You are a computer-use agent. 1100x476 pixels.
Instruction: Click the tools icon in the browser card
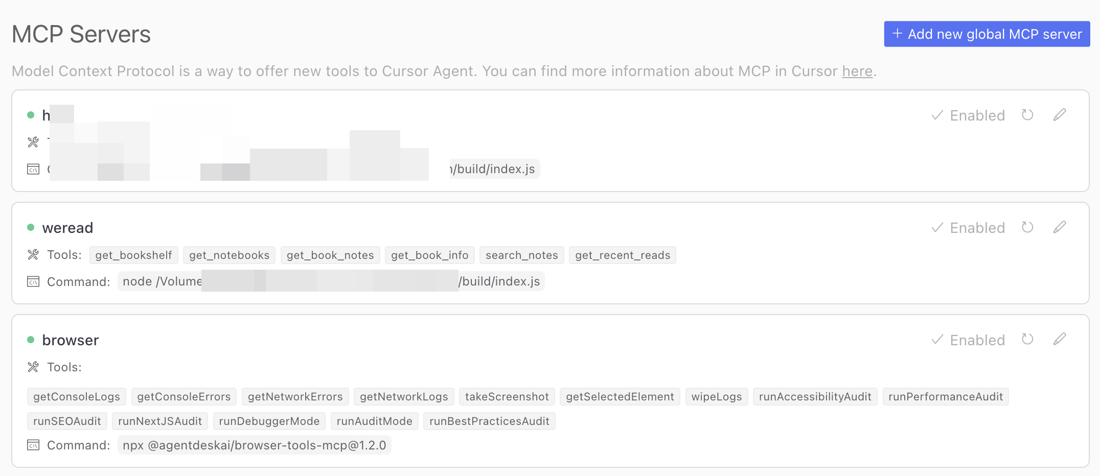point(33,367)
